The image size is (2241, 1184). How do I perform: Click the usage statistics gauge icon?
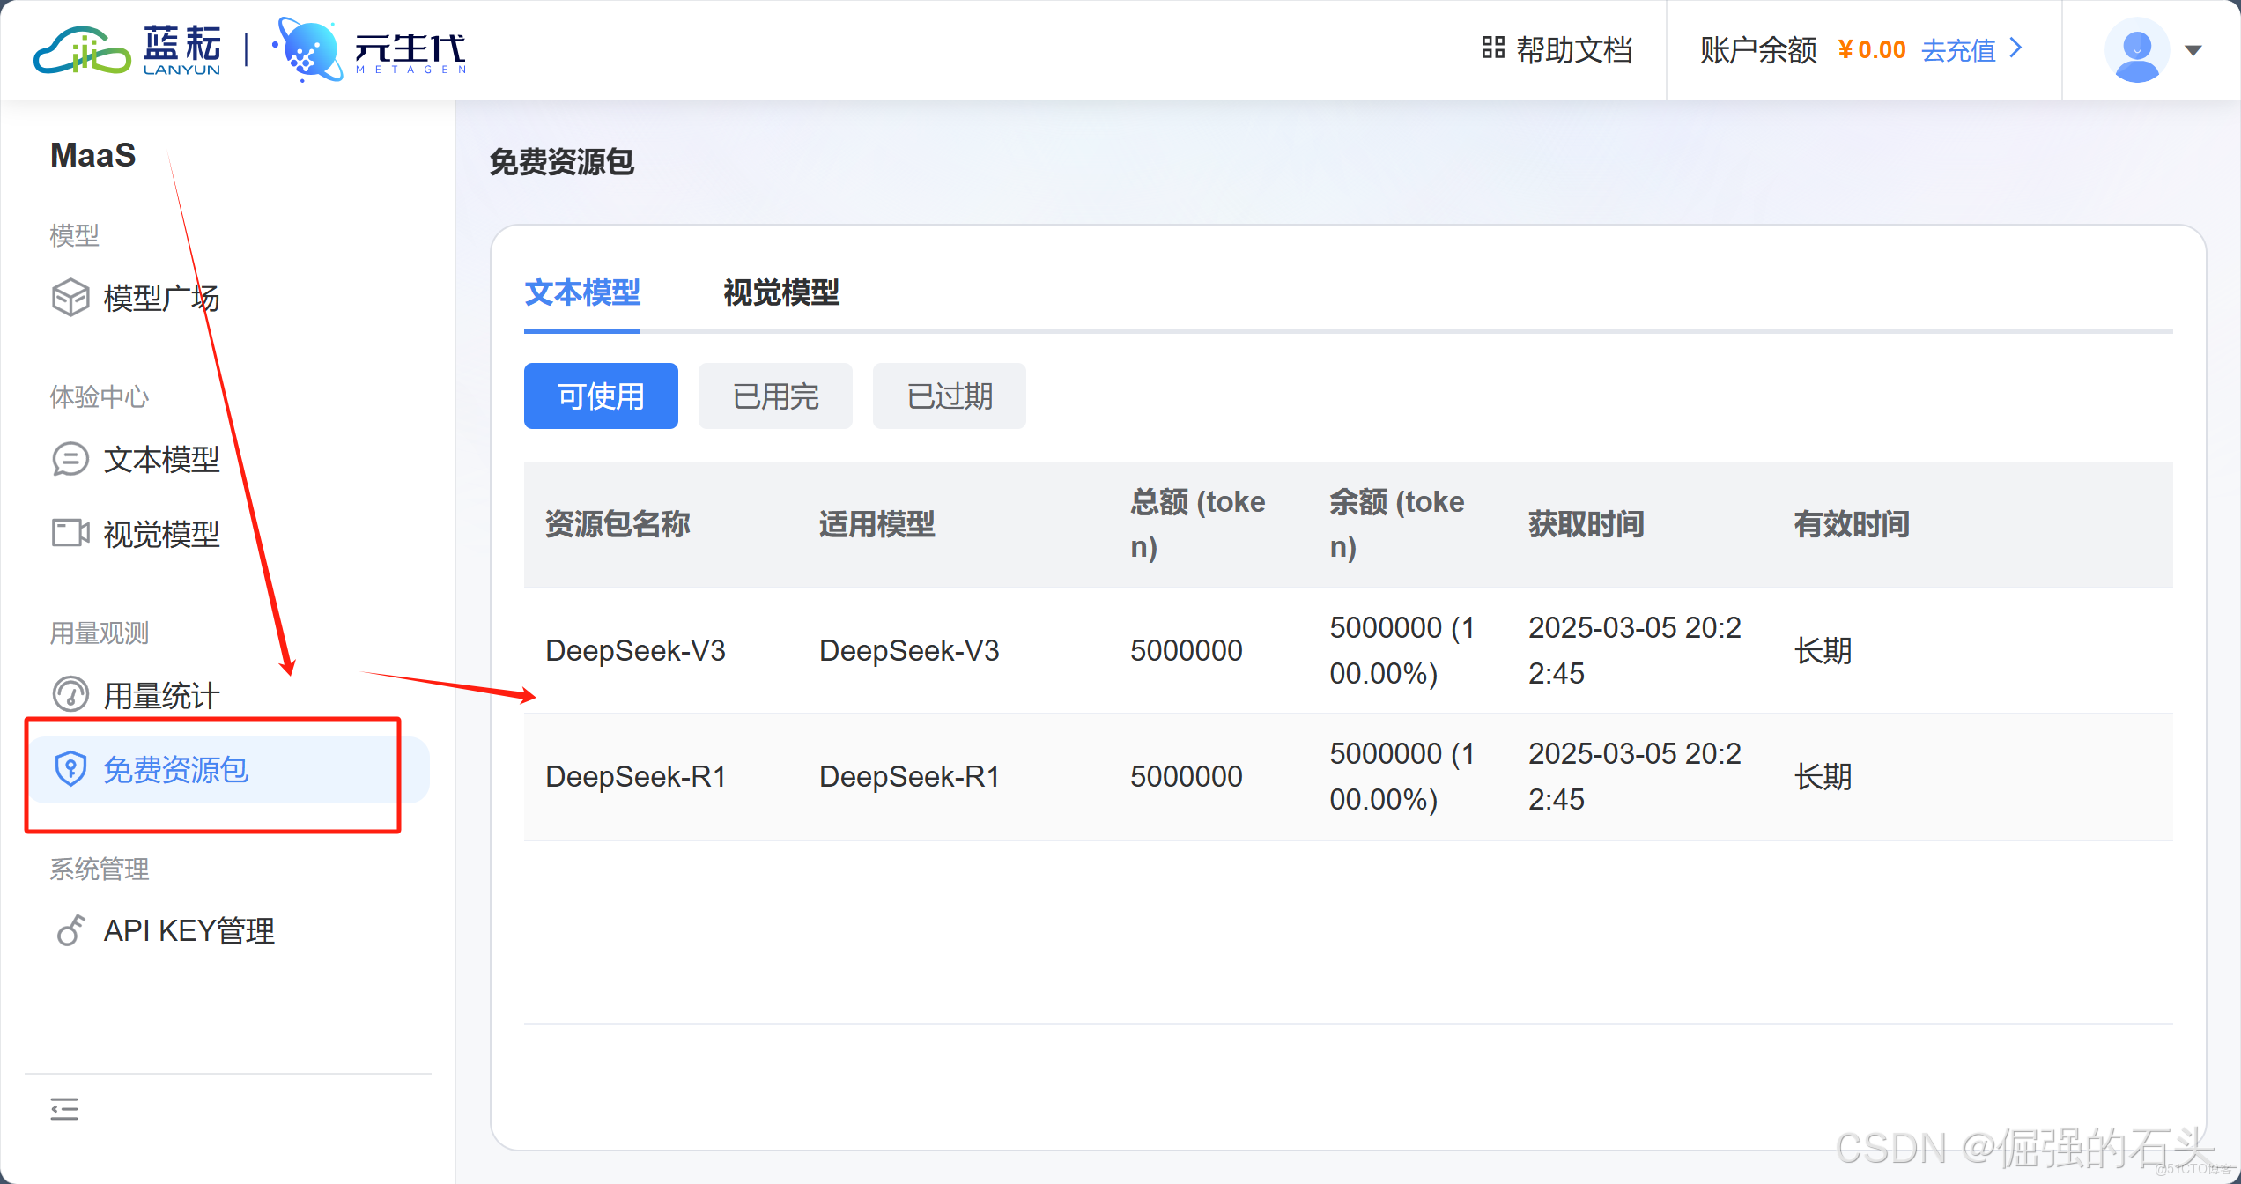pos(70,694)
